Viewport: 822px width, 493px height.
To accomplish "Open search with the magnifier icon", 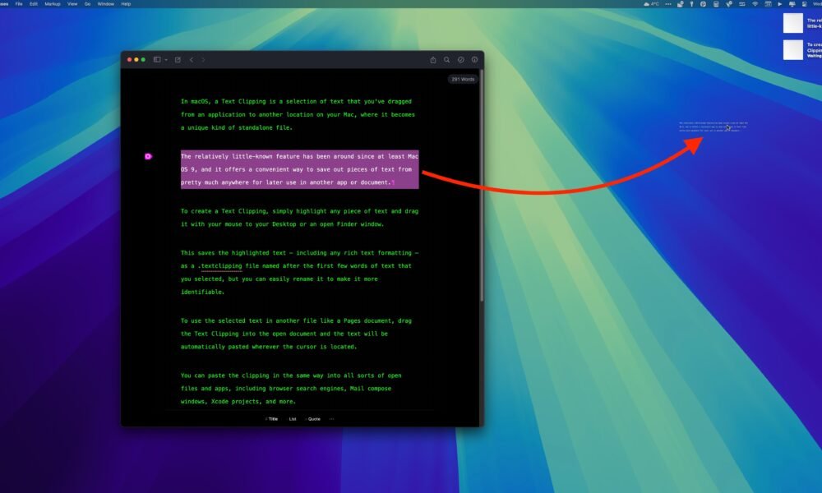I will (447, 60).
